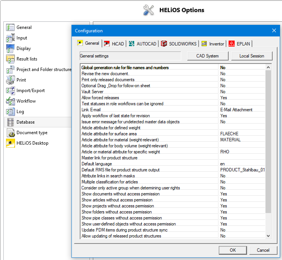Switch to the HiCAD tab

[x=114, y=44]
